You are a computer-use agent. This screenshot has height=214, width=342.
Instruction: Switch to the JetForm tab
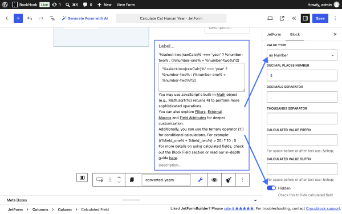coord(274,34)
